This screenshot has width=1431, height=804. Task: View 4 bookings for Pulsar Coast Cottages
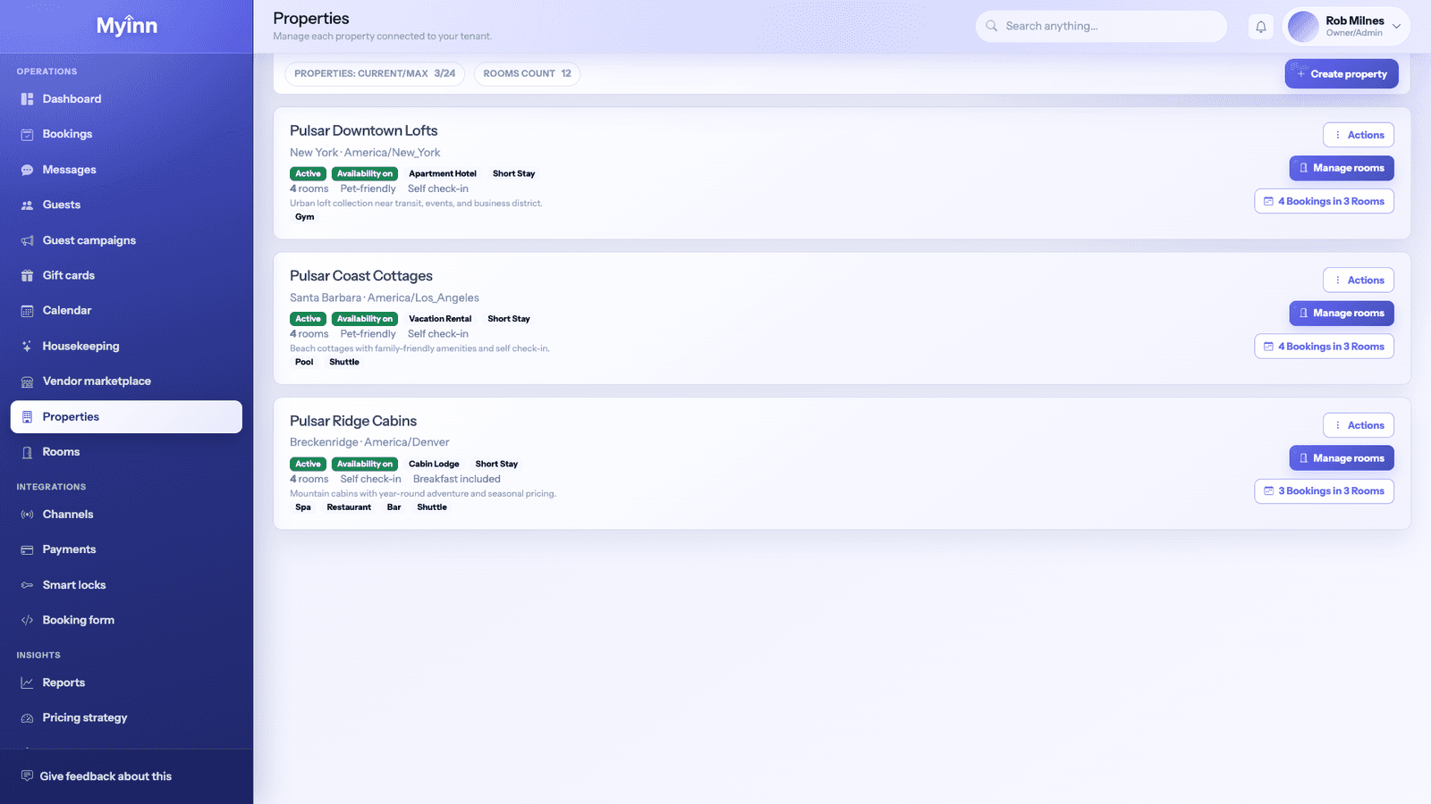click(1324, 347)
